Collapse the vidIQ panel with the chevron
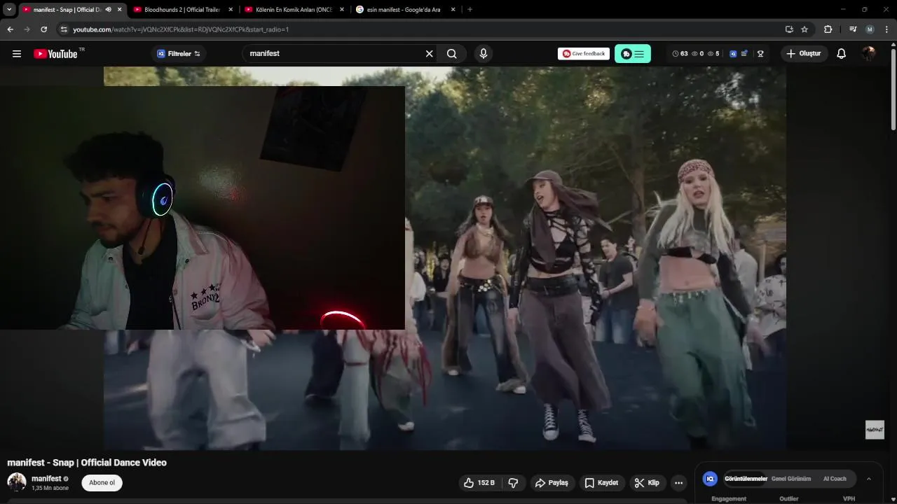The height and width of the screenshot is (504, 897). (x=869, y=479)
